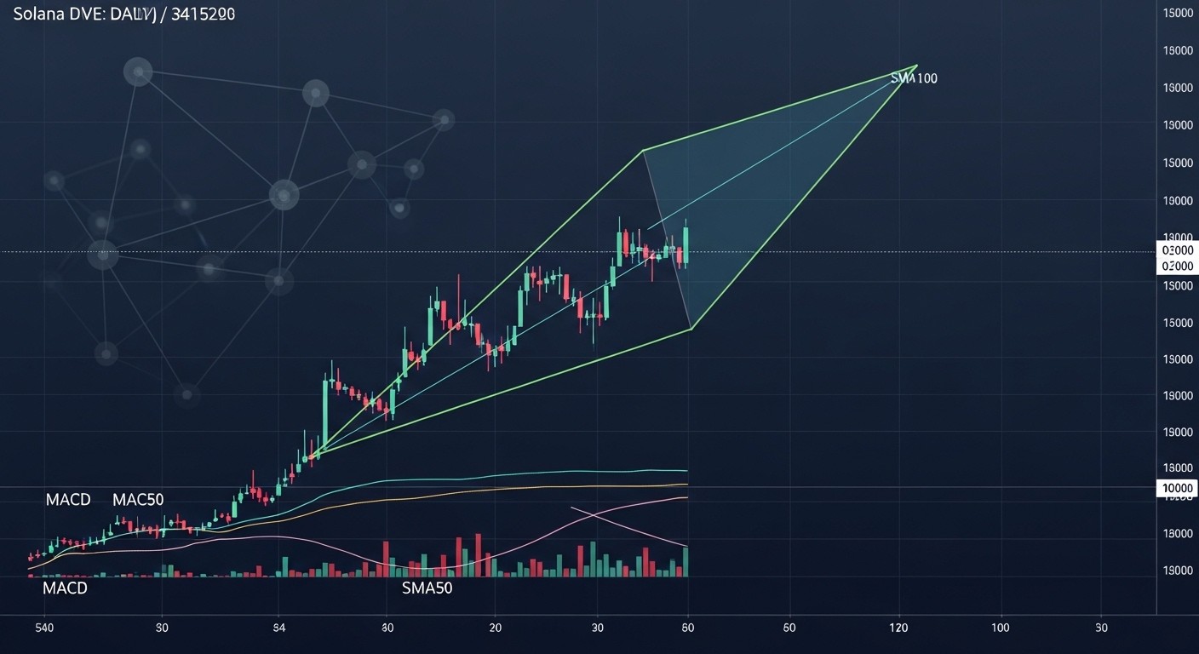Click the largest central network node

click(x=284, y=195)
